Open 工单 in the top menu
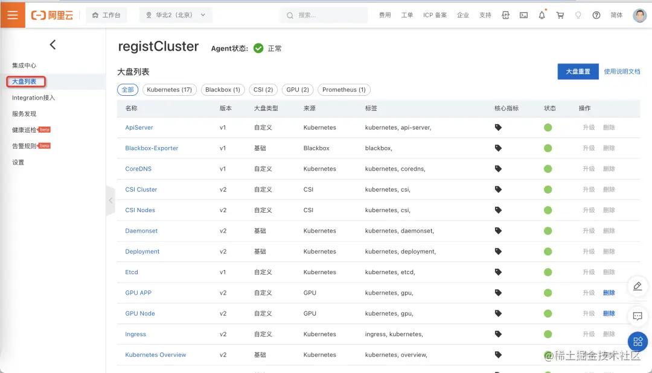Image resolution: width=652 pixels, height=373 pixels. point(407,15)
